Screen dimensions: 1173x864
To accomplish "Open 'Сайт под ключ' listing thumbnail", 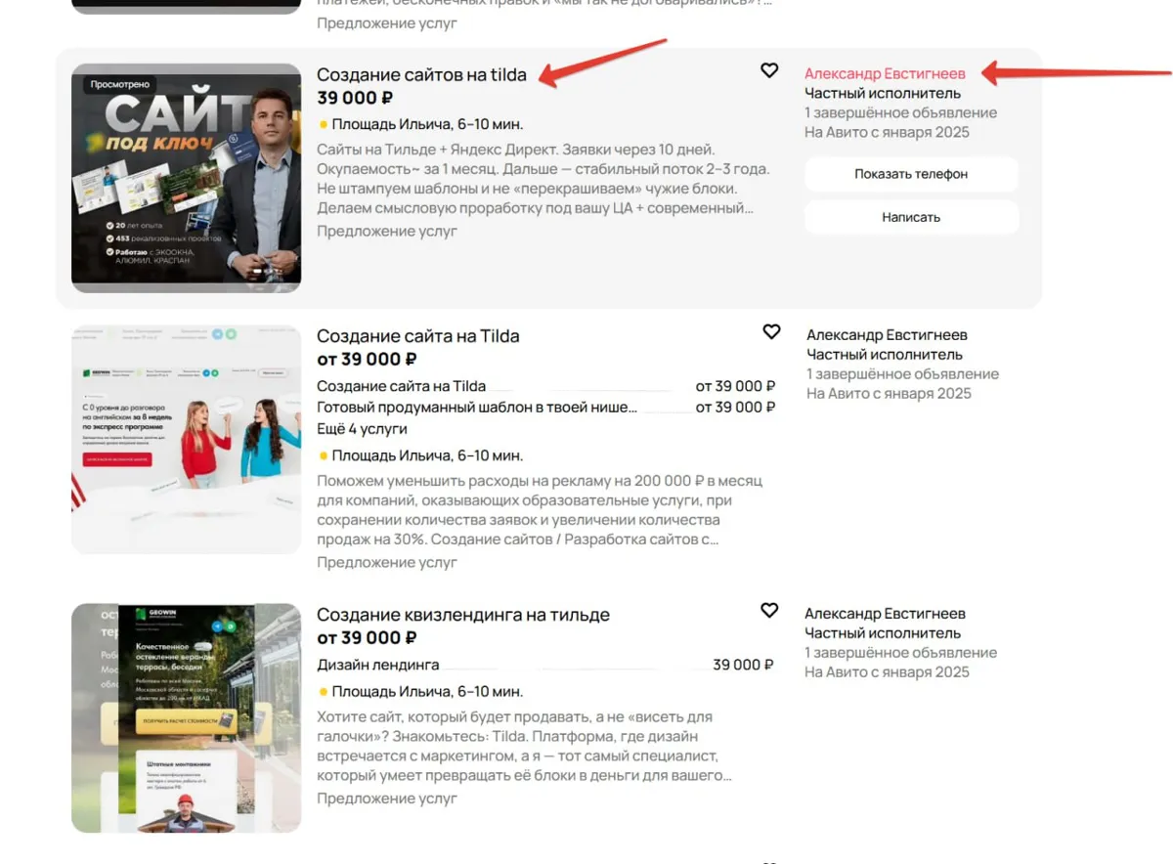I will [x=187, y=178].
